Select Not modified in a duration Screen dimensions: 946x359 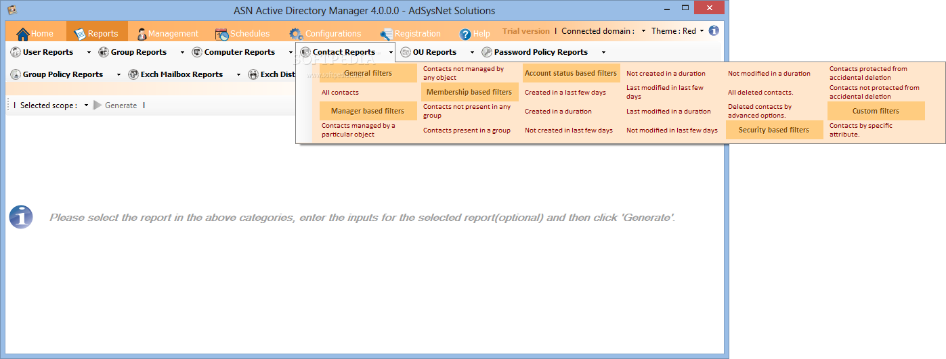(769, 74)
